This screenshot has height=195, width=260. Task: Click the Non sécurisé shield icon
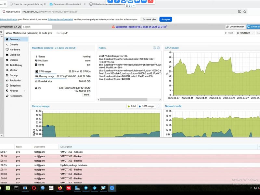pyautogui.click(x=4, y=12)
